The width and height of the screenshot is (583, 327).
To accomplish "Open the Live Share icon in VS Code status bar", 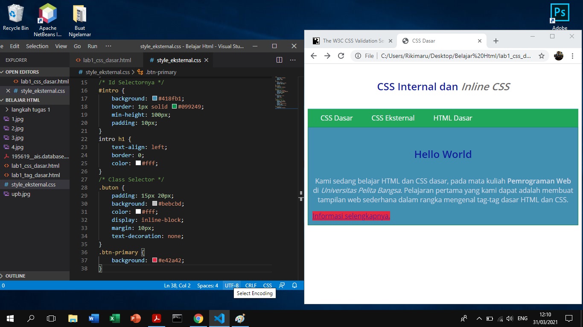I will point(281,285).
